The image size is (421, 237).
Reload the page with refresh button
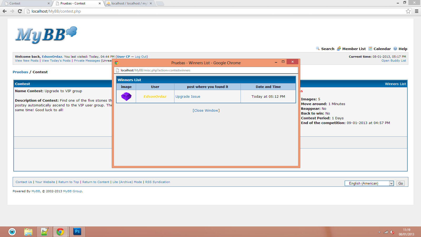coord(20,11)
